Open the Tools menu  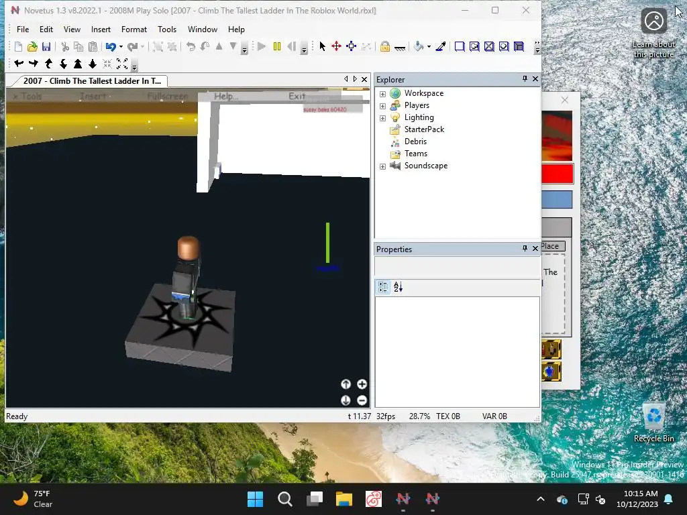[167, 30]
